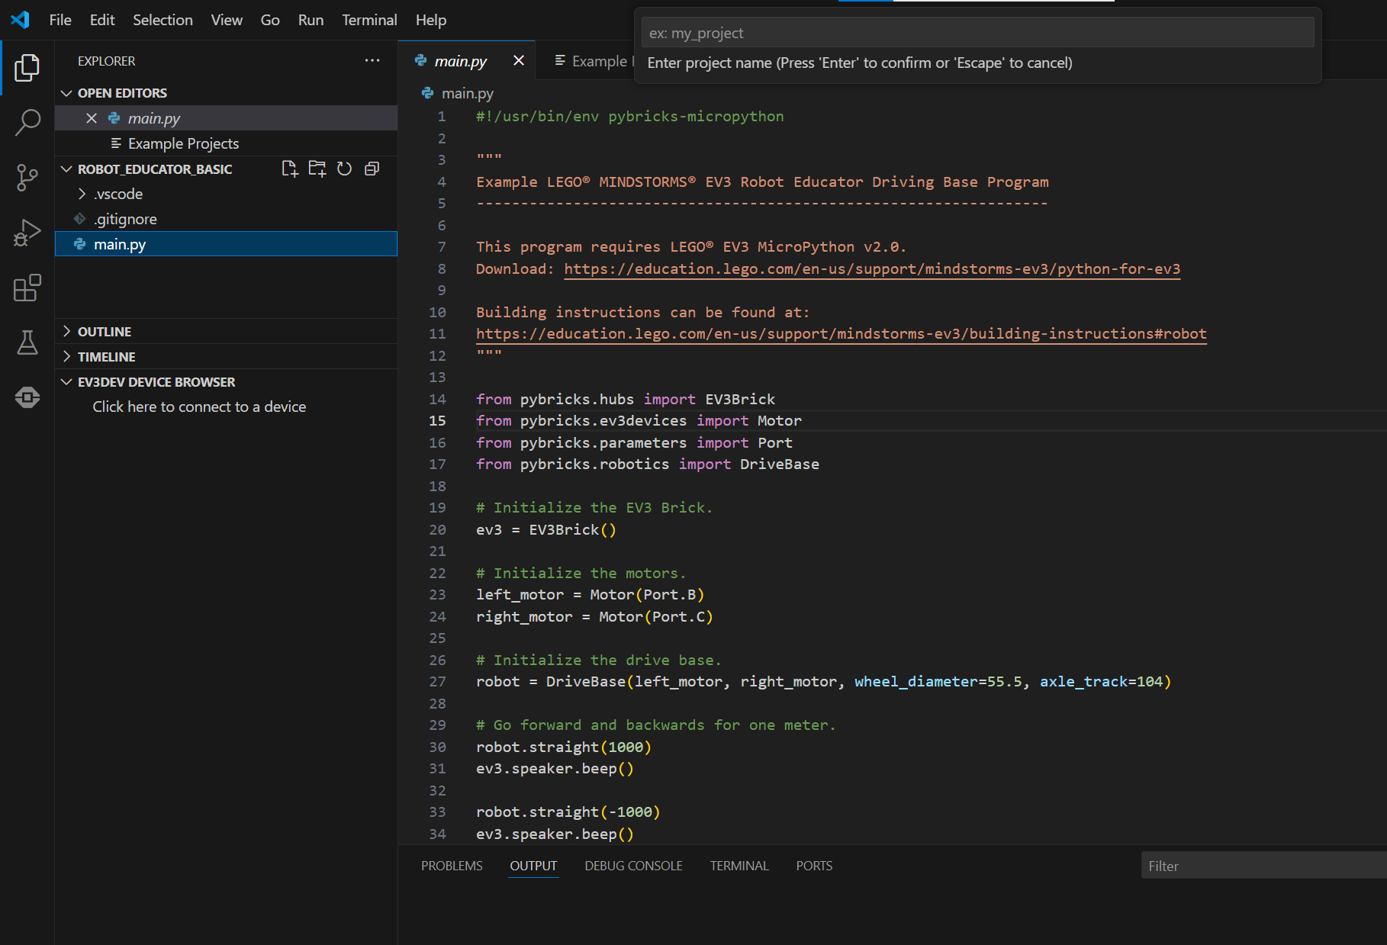This screenshot has height=945, width=1387.
Task: Collapse the Open Editors section
Action: (x=66, y=93)
